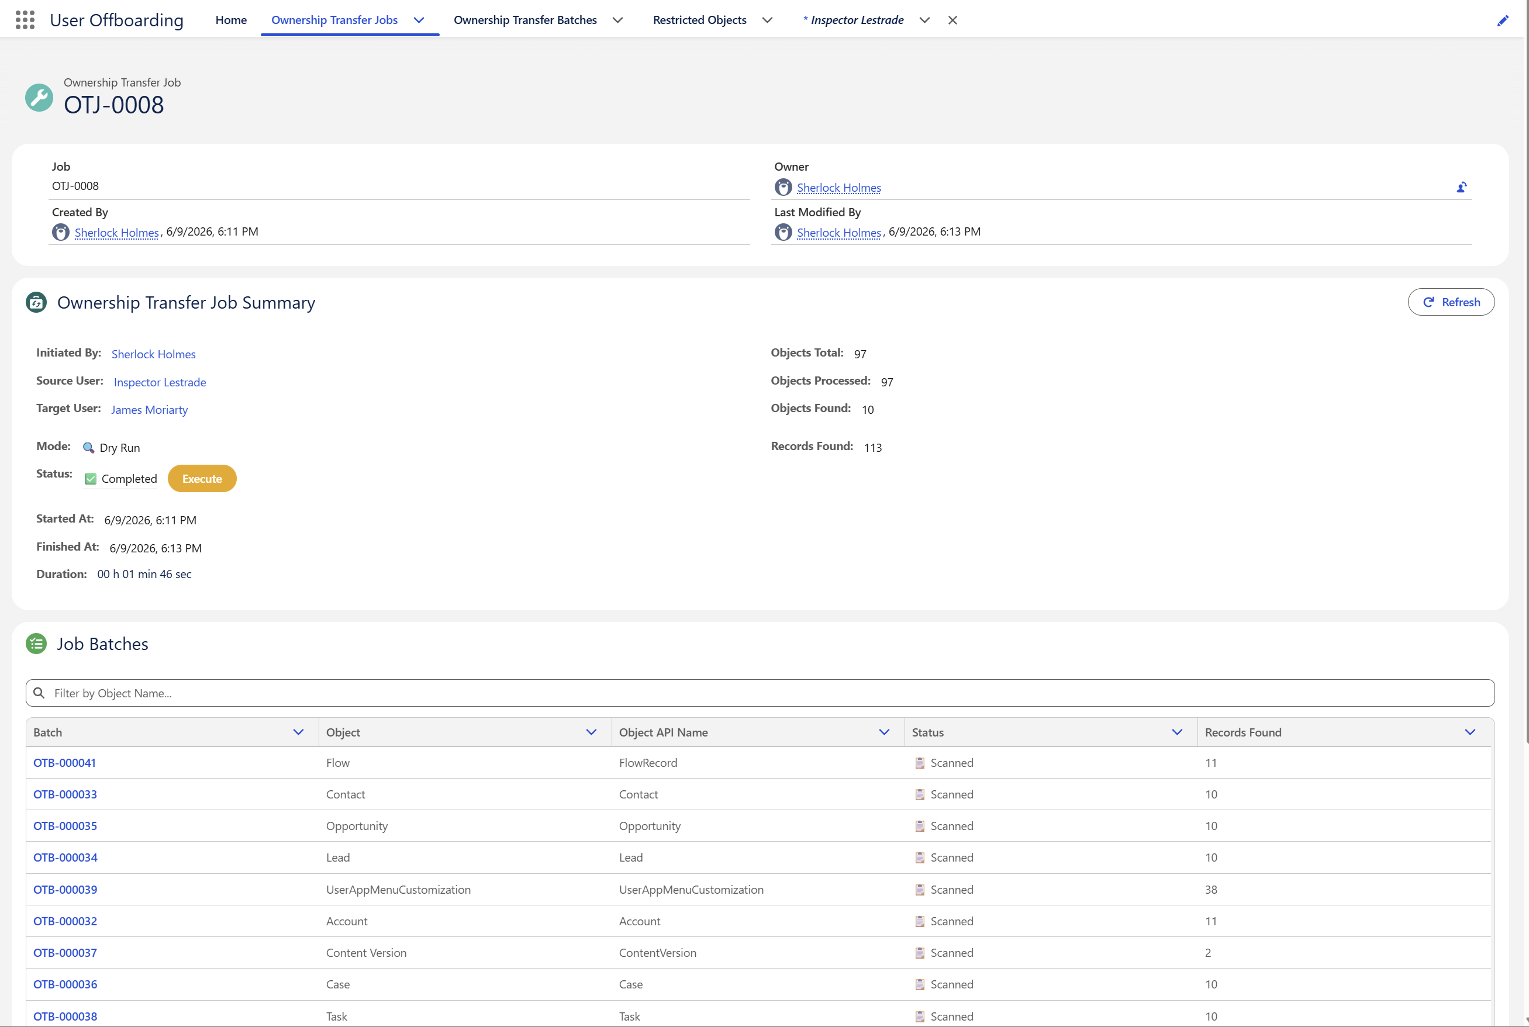Viewport: 1529px width, 1027px height.
Task: Open the Inspector Lestrade tab dropdown chevron
Action: (x=924, y=20)
